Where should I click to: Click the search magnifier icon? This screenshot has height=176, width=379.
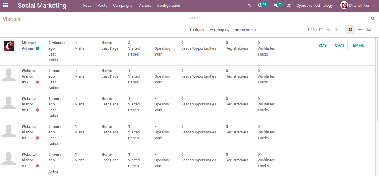(x=373, y=18)
